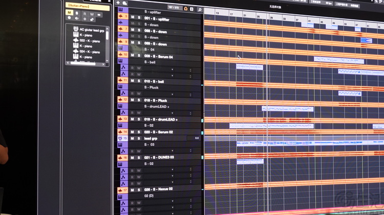Mute the 001 - S - uplifter track
The image size is (384, 215).
point(133,17)
